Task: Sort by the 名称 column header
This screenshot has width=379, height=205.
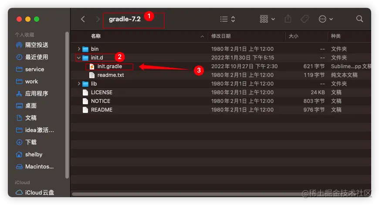Action: (x=96, y=36)
